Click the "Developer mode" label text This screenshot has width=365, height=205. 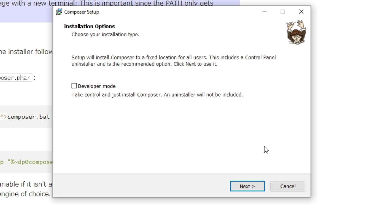97,86
